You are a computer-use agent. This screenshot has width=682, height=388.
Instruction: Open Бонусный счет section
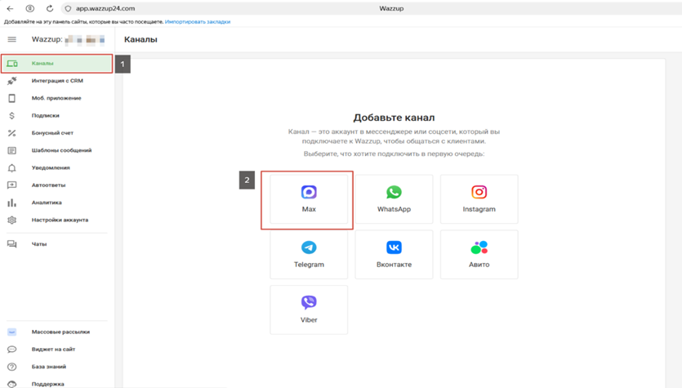52,133
